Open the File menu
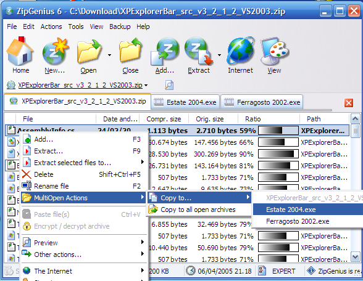 pyautogui.click(x=12, y=26)
